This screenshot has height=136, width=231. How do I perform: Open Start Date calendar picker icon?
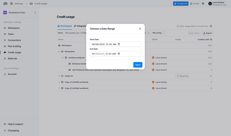click(x=119, y=44)
